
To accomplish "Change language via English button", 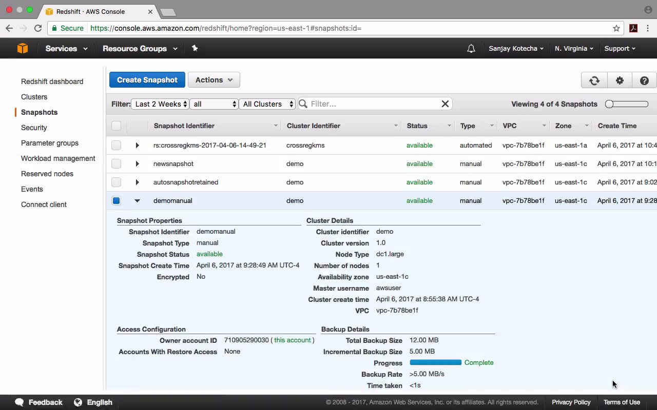I will pyautogui.click(x=93, y=402).
